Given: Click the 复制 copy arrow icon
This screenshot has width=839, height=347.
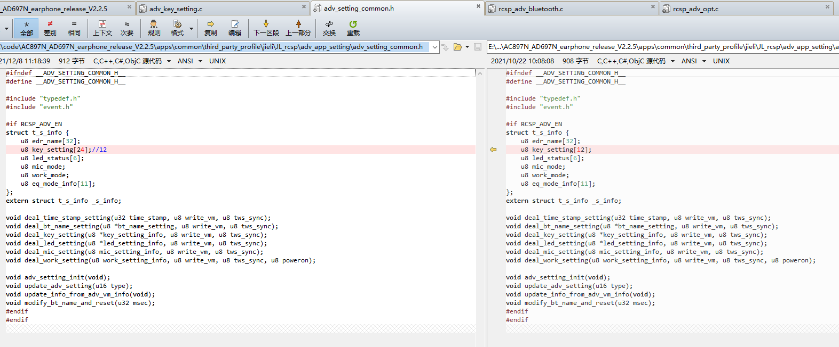Looking at the screenshot, I should pos(211,28).
